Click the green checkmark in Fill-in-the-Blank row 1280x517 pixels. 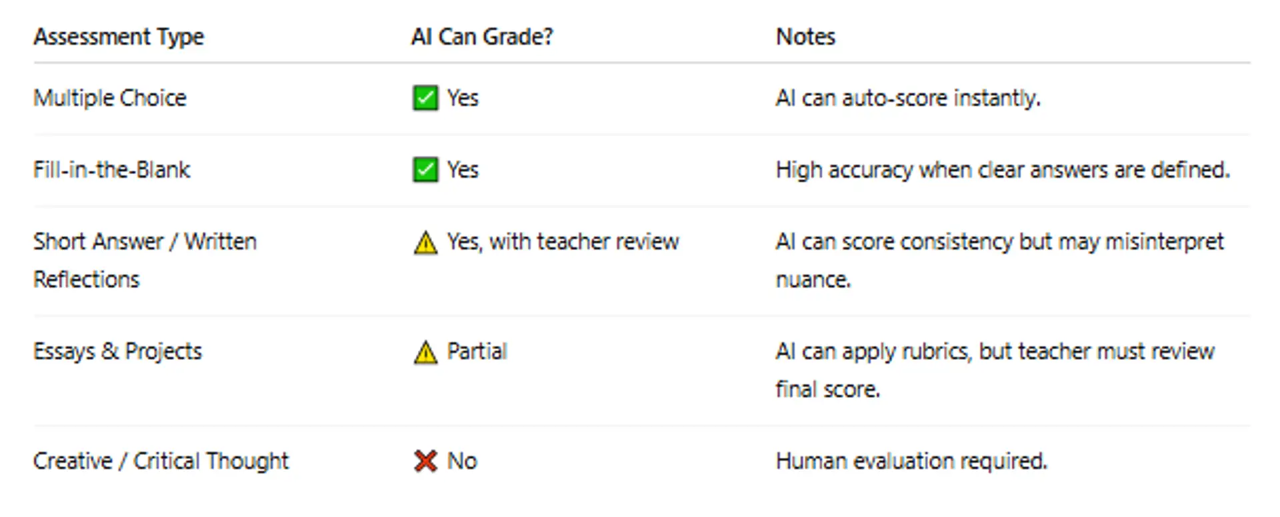425,170
